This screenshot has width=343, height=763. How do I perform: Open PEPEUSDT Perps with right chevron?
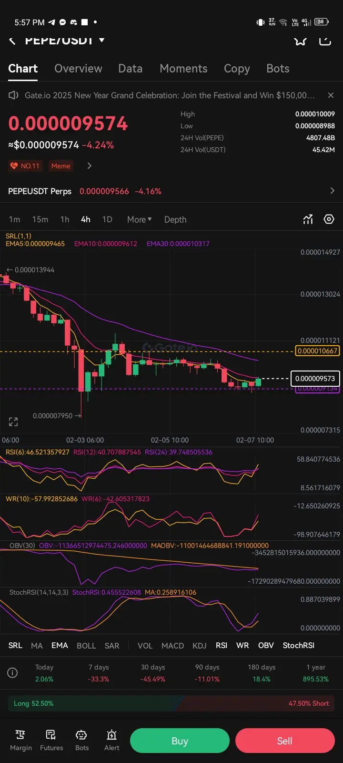(332, 191)
